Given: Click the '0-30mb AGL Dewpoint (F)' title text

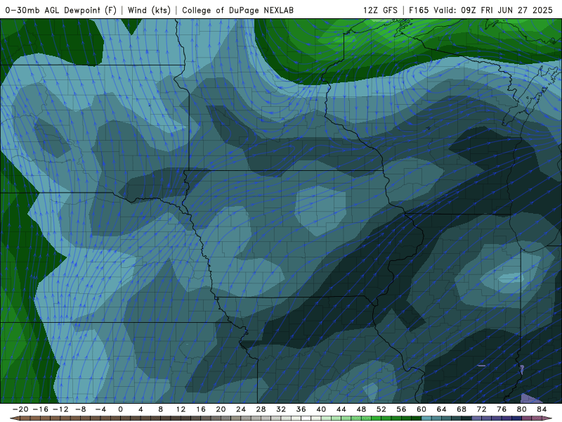Looking at the screenshot, I should pyautogui.click(x=61, y=10).
